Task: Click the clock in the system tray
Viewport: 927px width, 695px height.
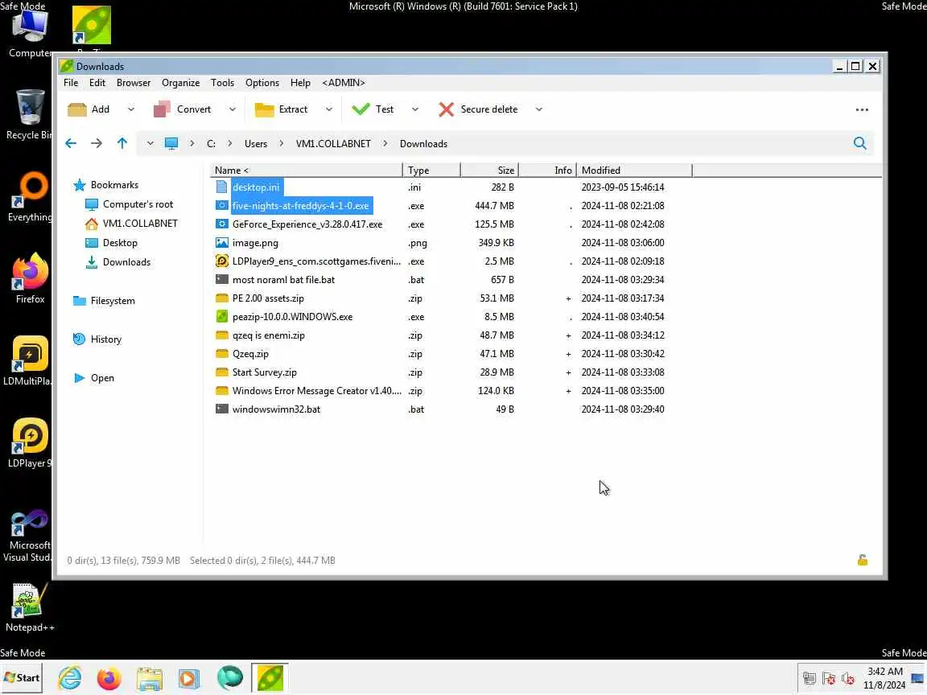Action: coord(884,678)
